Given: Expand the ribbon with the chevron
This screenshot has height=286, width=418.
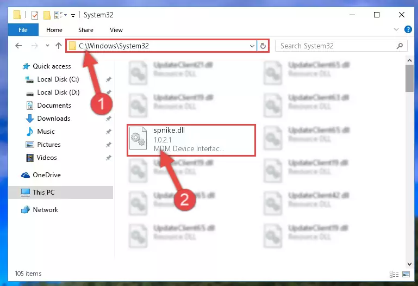Looking at the screenshot, I should (x=396, y=29).
